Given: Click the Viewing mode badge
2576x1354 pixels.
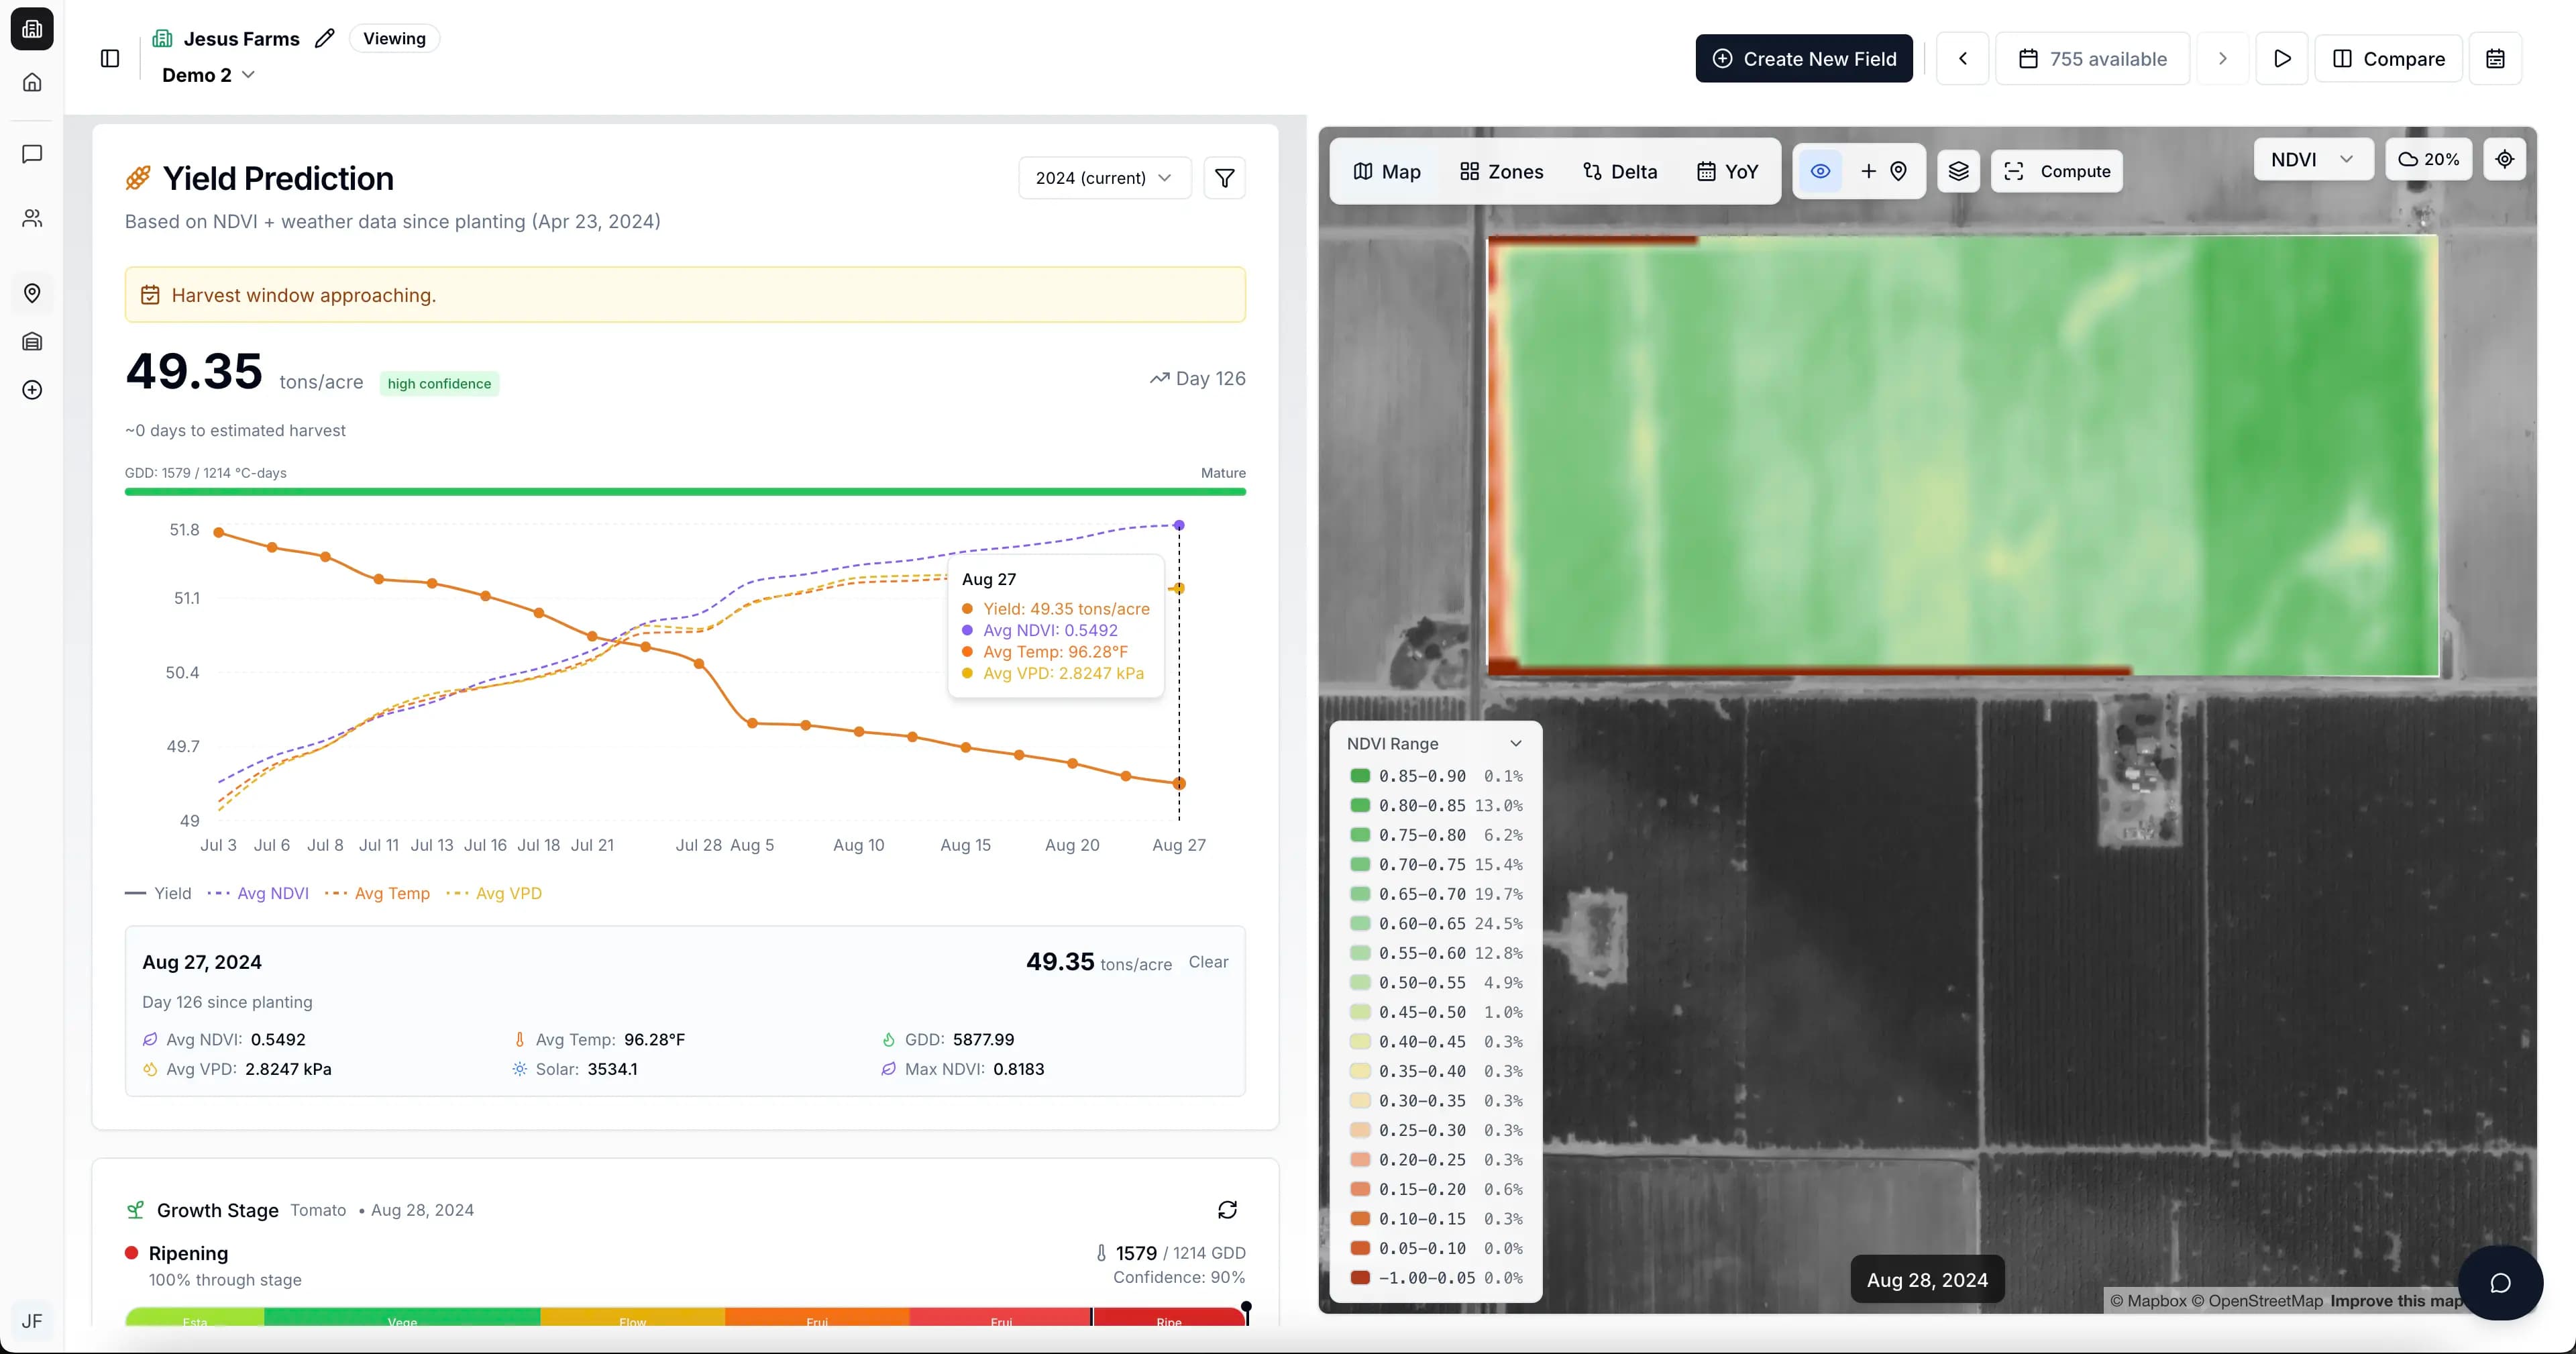Looking at the screenshot, I should [394, 38].
